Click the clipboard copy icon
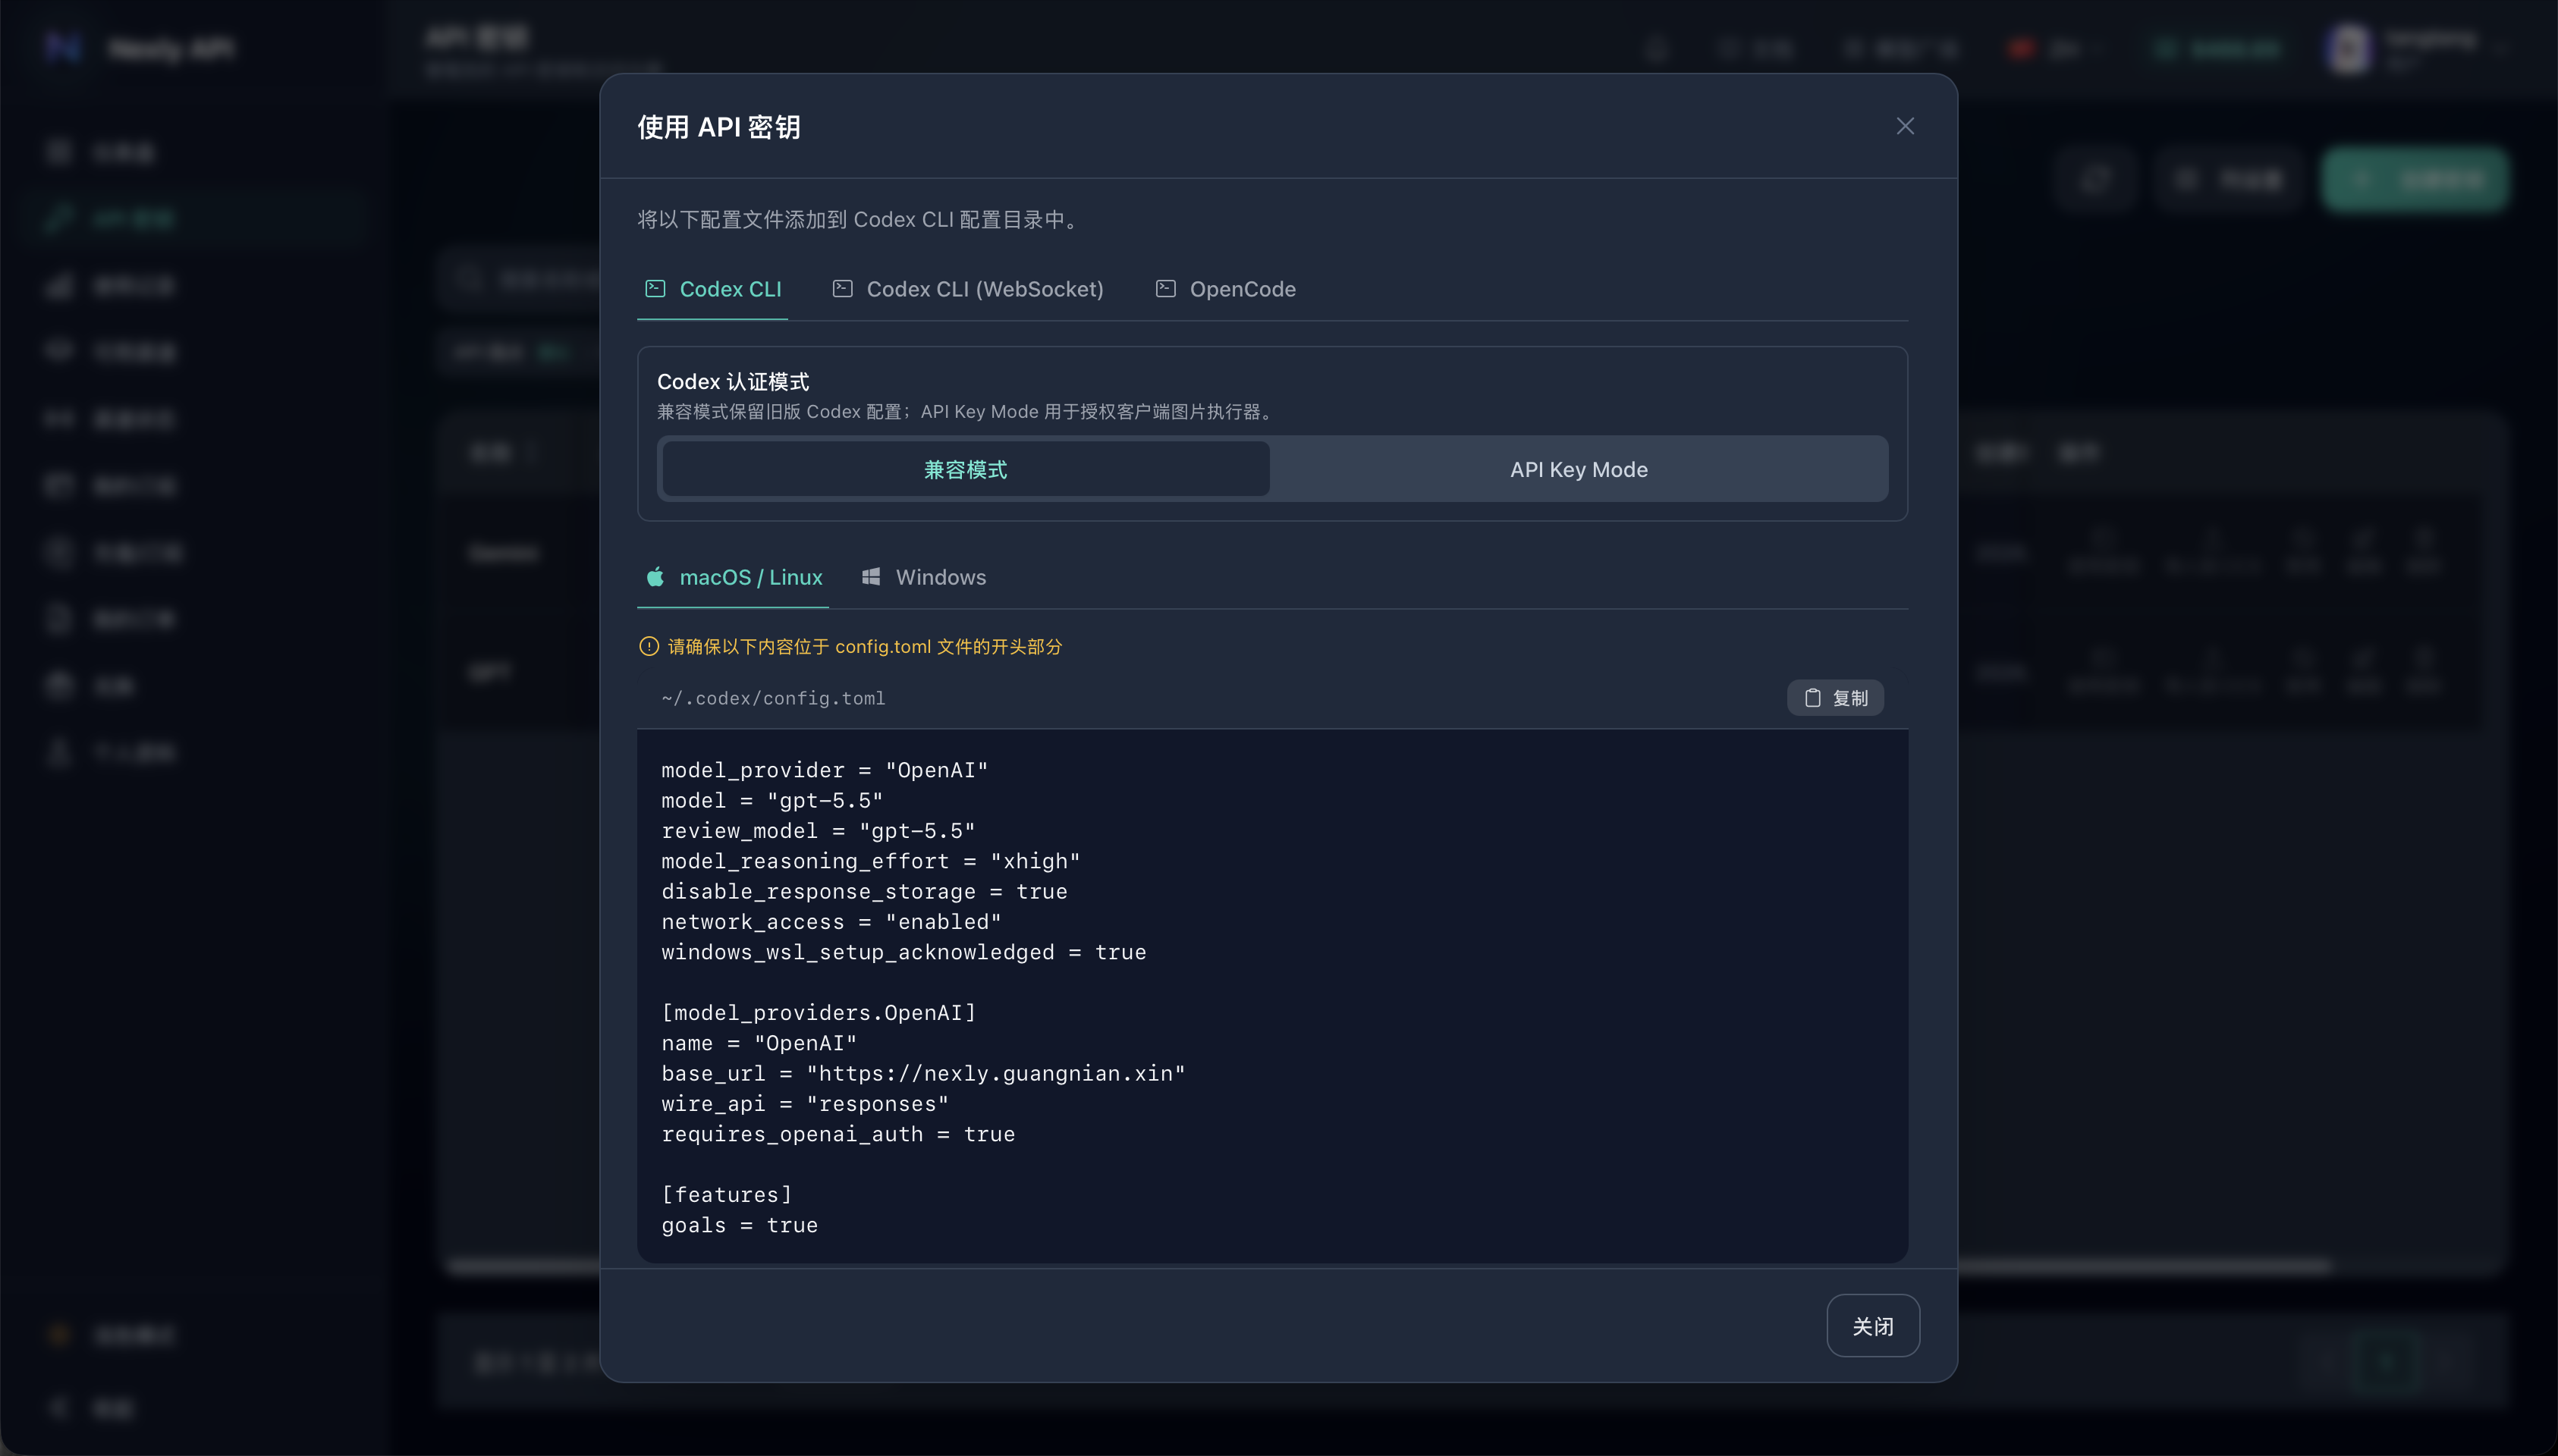Viewport: 2558px width, 1456px height. coord(1812,698)
